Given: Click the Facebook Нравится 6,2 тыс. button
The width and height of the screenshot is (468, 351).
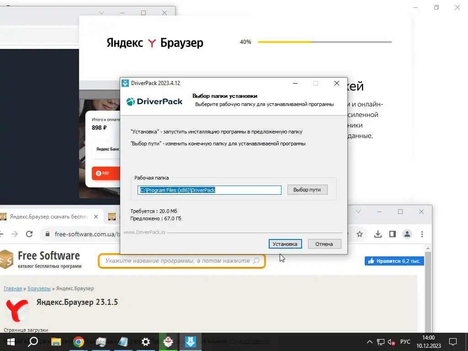Looking at the screenshot, I should [394, 261].
